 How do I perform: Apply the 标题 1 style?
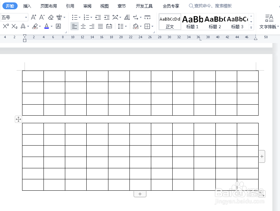[192, 22]
